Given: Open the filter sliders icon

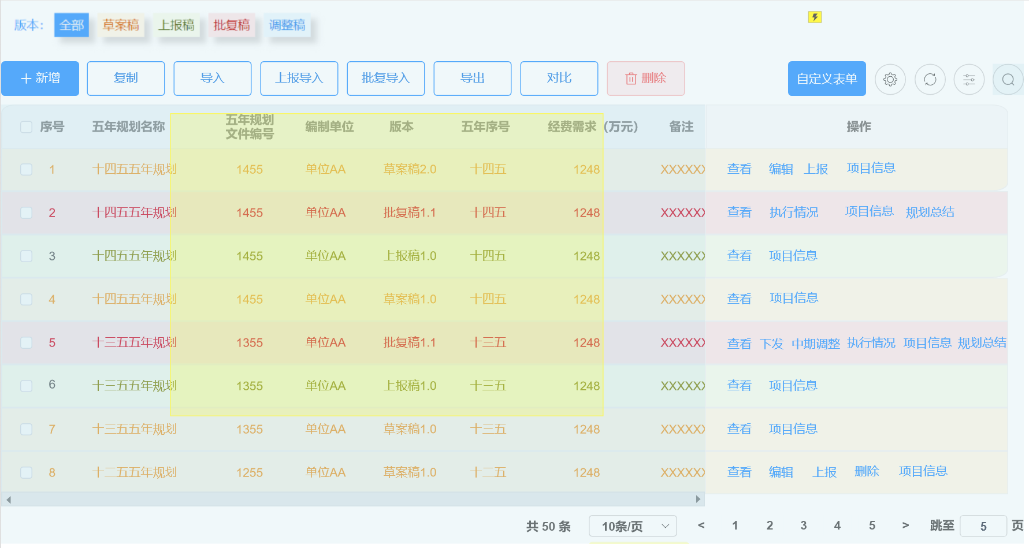Looking at the screenshot, I should 969,79.
